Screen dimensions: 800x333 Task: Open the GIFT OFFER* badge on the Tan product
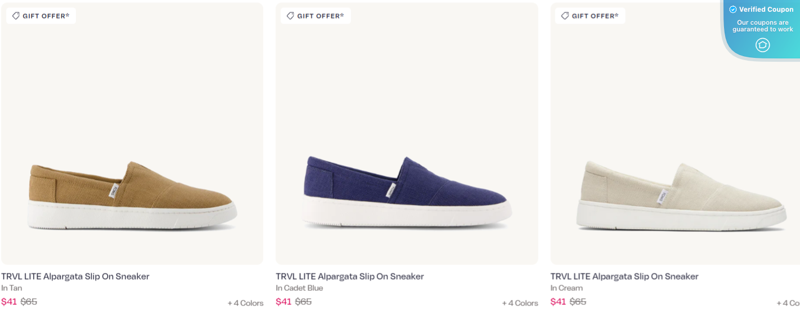41,15
